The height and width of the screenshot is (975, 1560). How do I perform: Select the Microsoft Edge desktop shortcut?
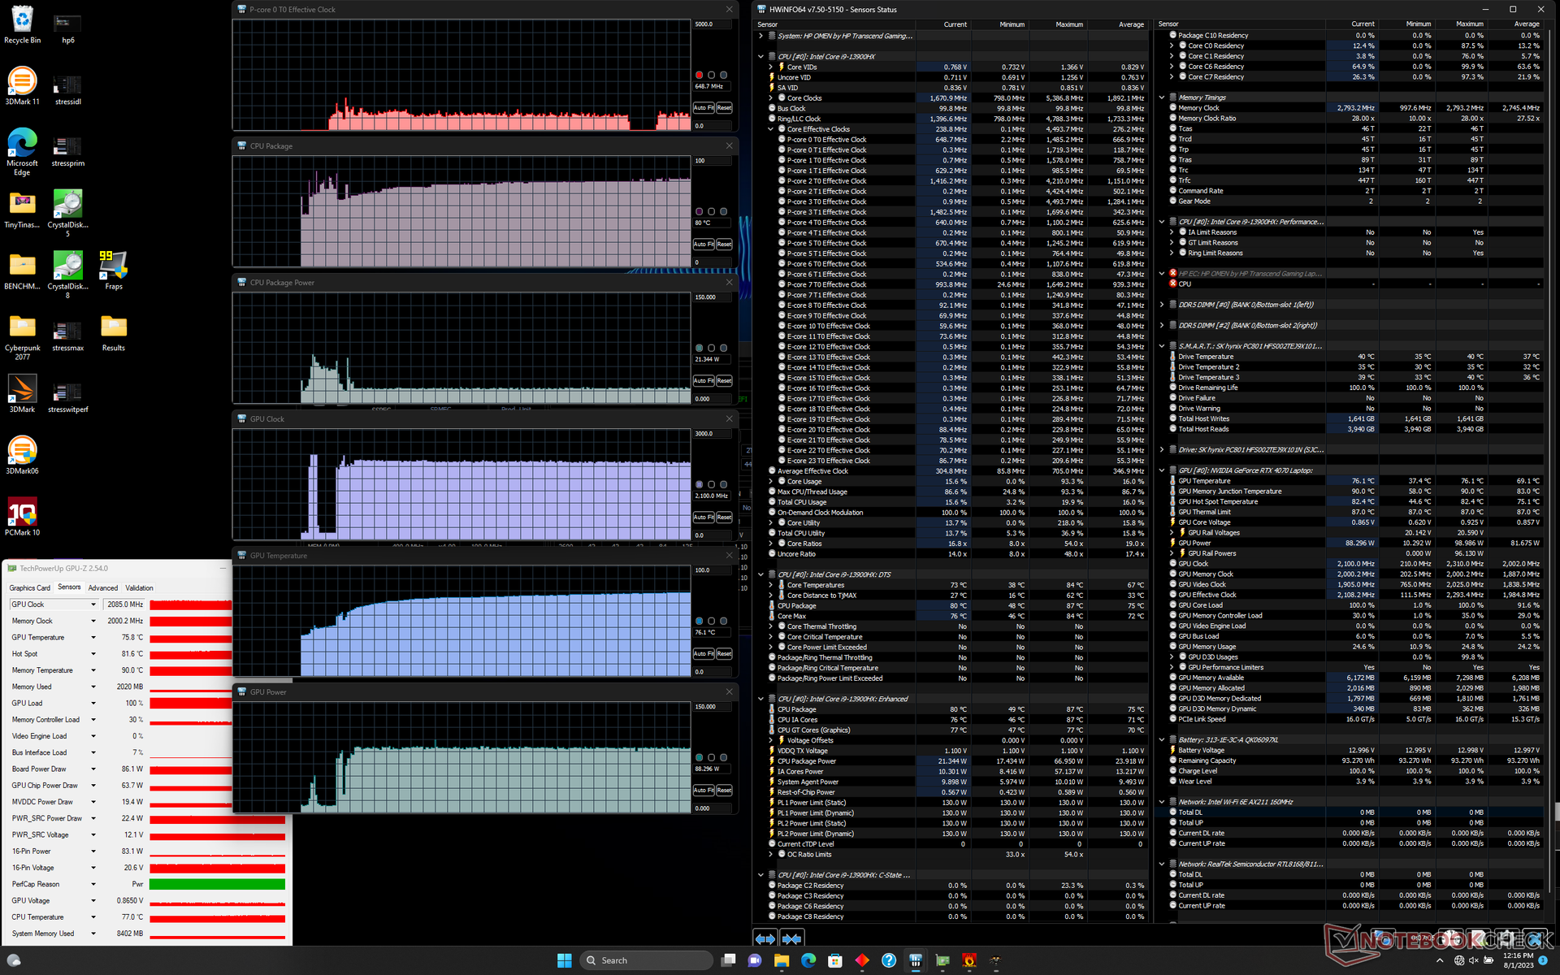click(22, 151)
